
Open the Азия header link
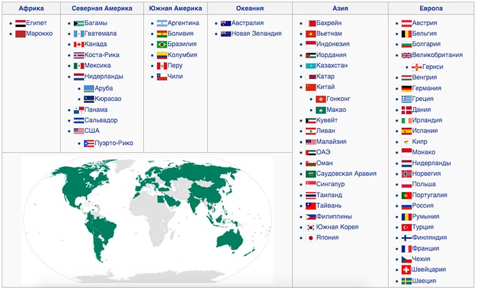(x=340, y=9)
